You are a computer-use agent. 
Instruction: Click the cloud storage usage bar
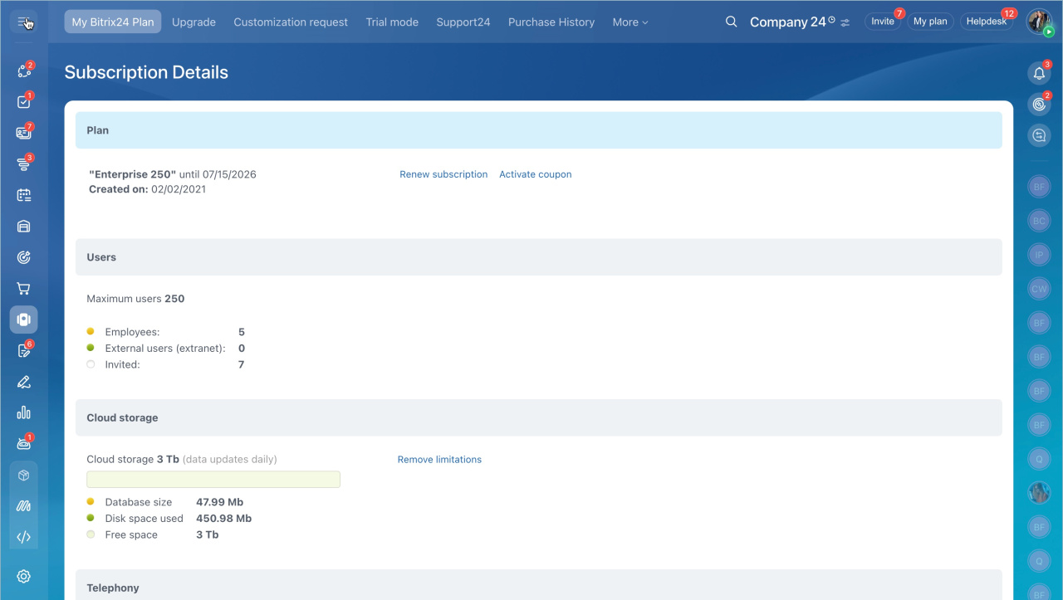tap(213, 479)
